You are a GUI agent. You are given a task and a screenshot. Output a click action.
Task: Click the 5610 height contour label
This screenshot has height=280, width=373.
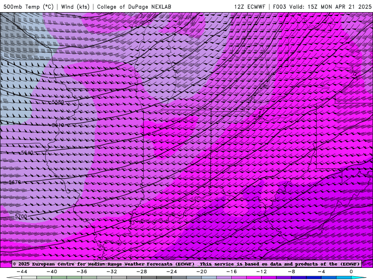58,125
